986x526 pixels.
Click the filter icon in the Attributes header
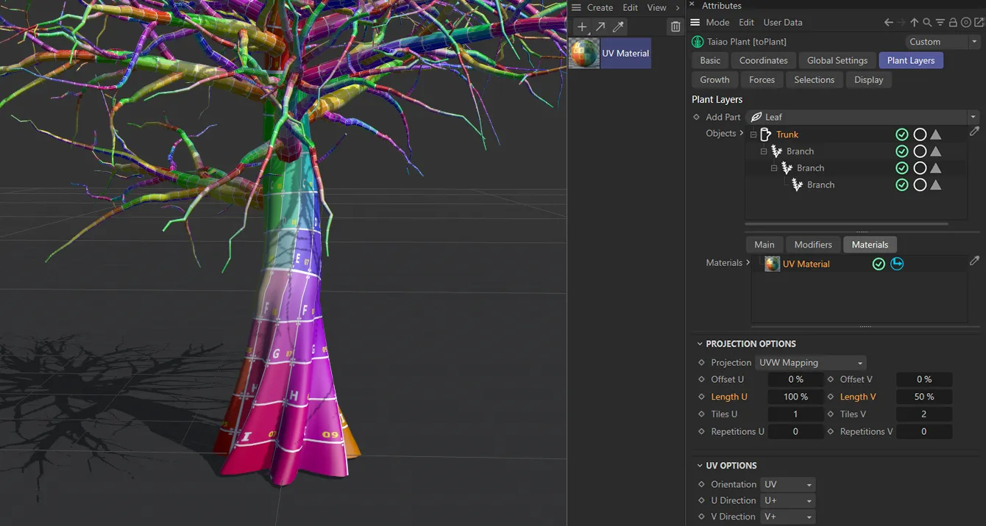[x=940, y=23]
